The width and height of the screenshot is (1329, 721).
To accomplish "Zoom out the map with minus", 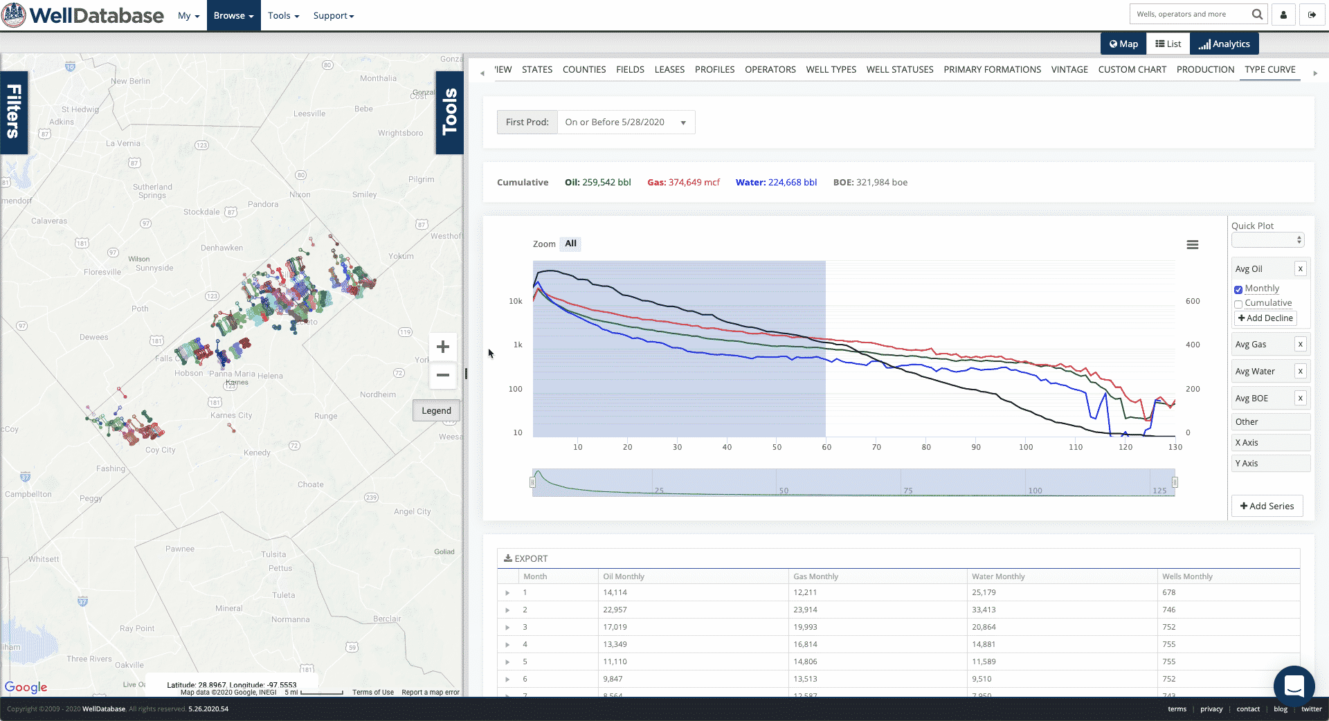I will [443, 375].
